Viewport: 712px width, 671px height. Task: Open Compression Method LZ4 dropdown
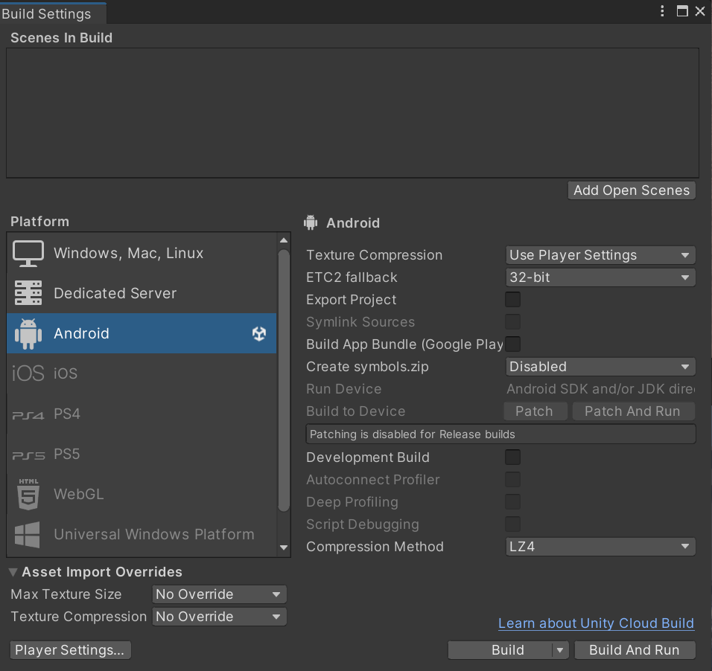[600, 547]
